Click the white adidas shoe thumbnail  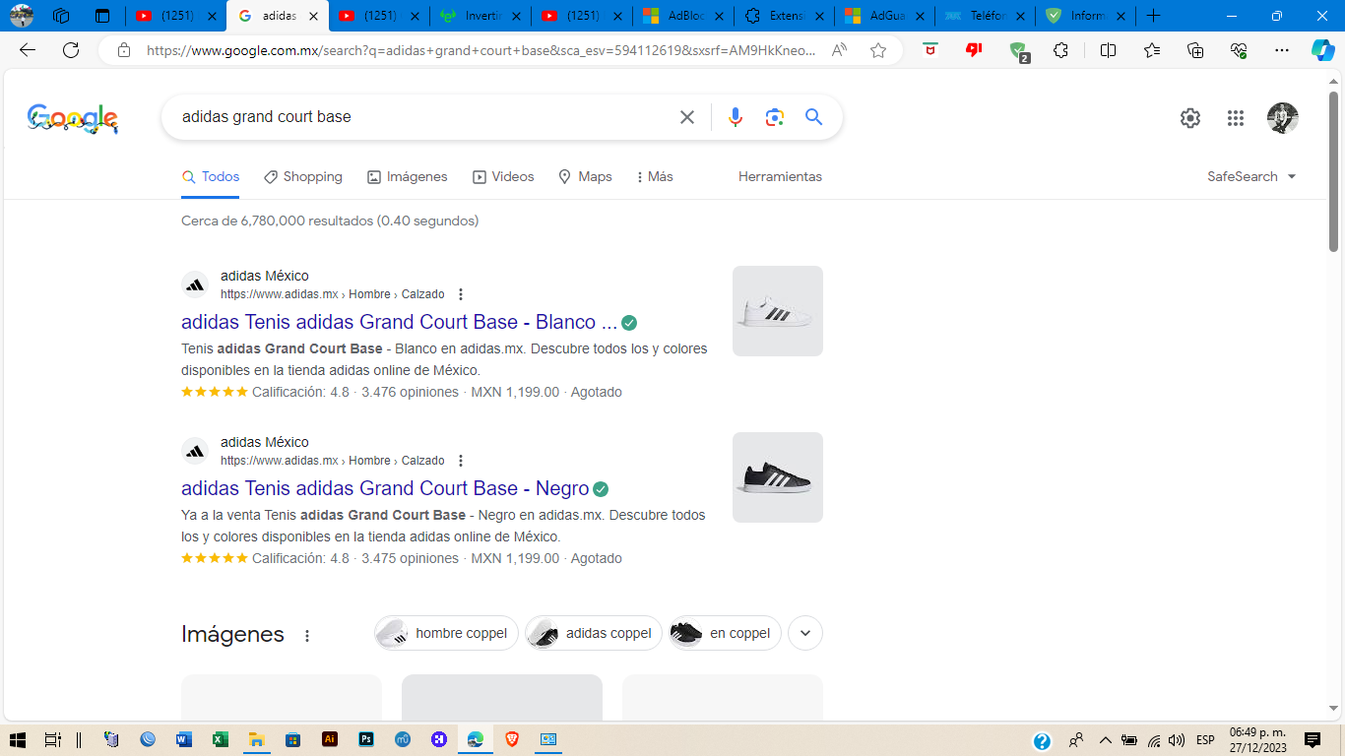point(777,311)
